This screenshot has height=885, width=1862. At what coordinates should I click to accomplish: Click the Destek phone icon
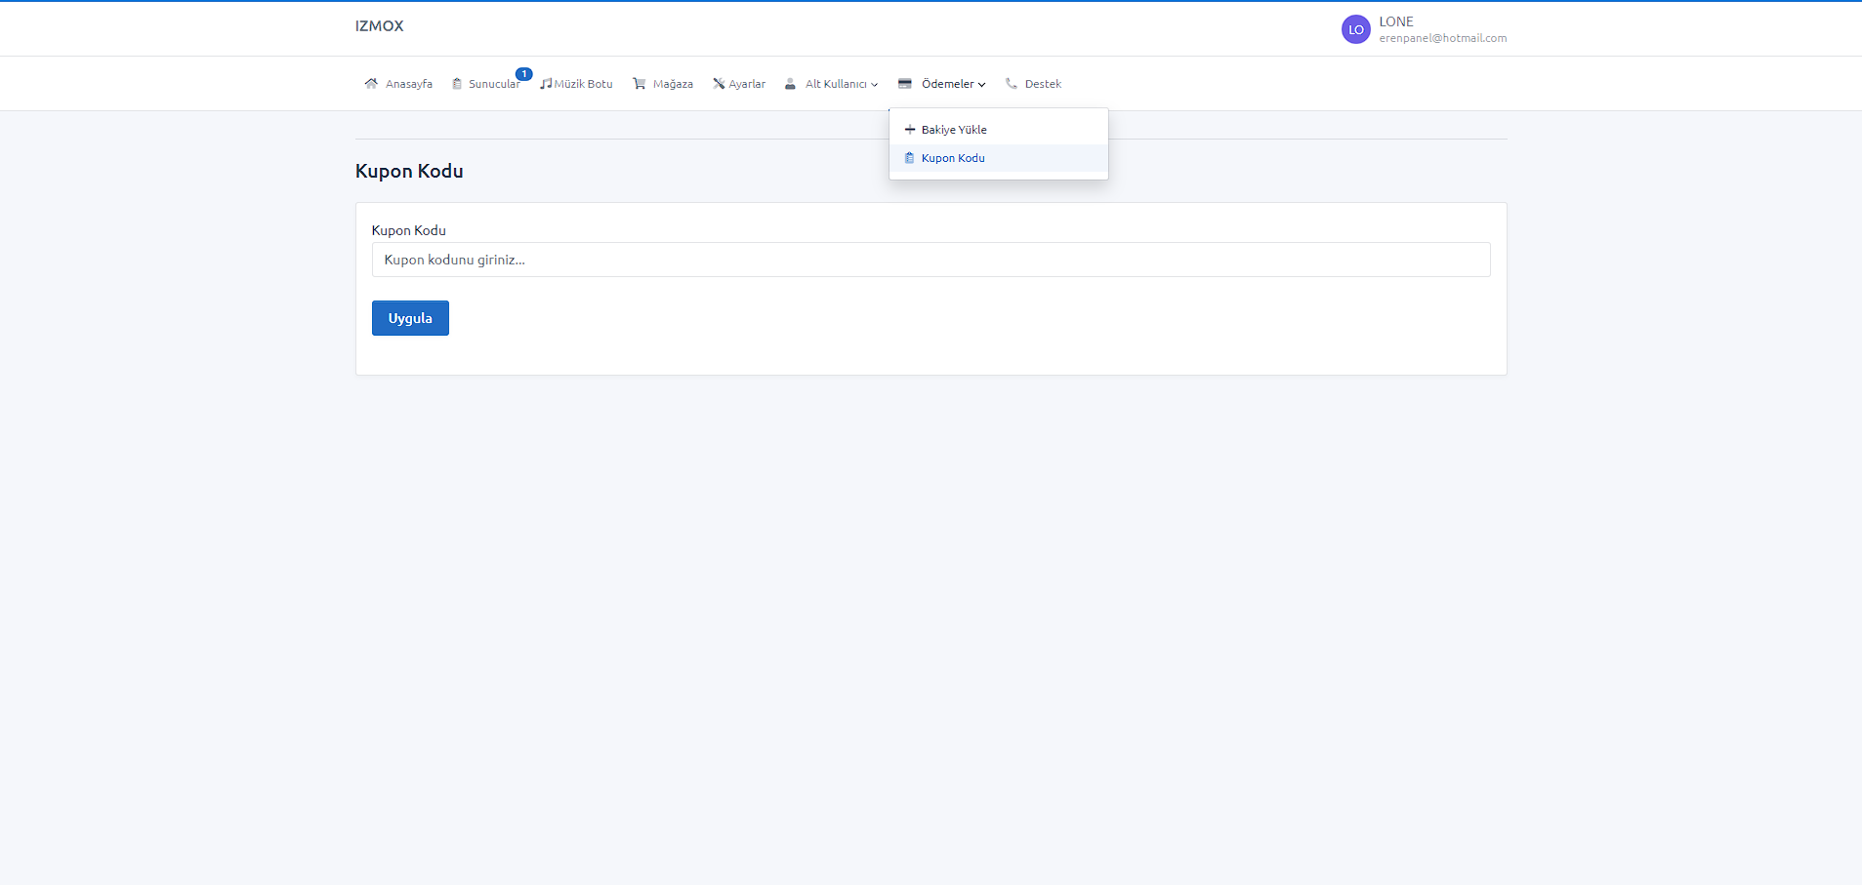pyautogui.click(x=1012, y=84)
